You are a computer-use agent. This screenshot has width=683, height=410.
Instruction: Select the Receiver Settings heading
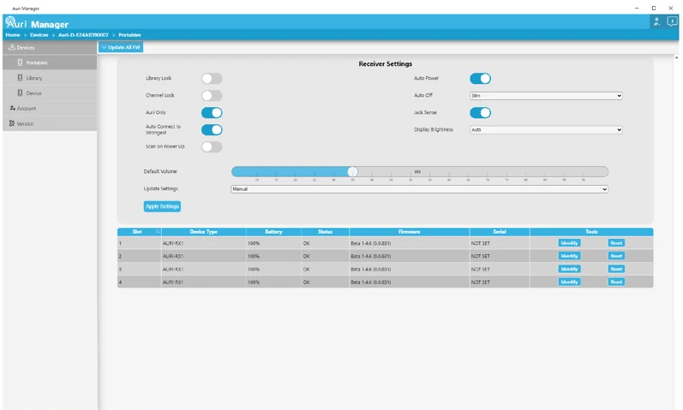tap(385, 63)
